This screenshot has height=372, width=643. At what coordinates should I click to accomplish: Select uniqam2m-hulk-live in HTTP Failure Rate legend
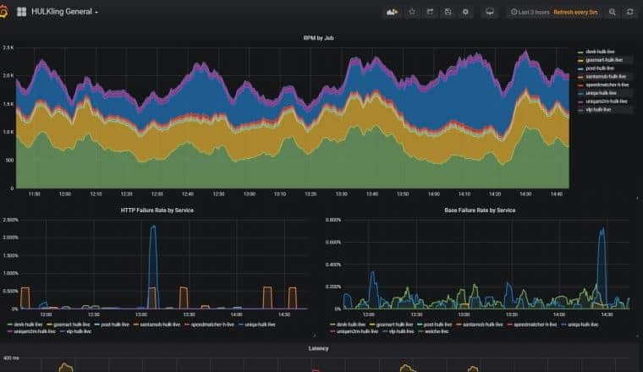(x=35, y=331)
